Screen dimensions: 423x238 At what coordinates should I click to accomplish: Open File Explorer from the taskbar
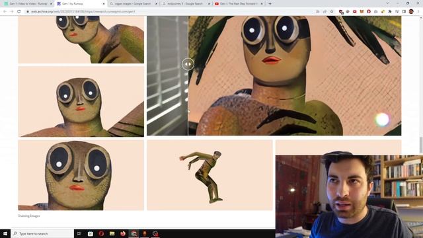point(112,233)
